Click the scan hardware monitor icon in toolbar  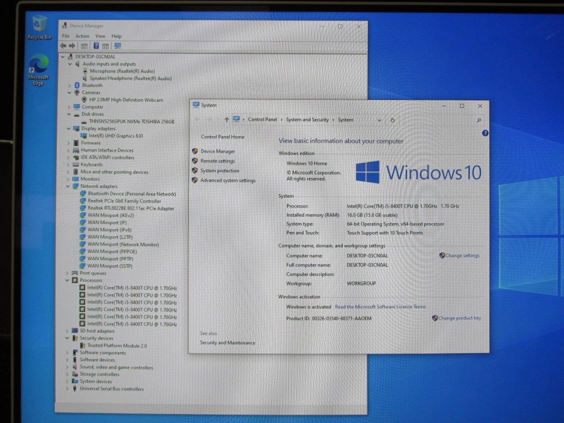(x=118, y=46)
